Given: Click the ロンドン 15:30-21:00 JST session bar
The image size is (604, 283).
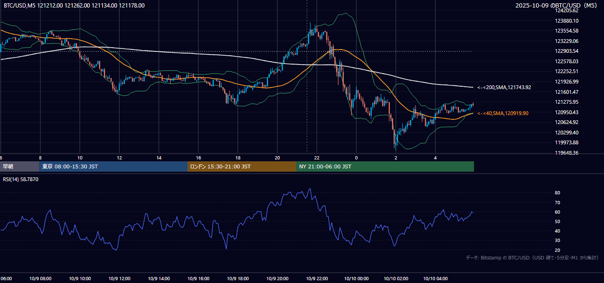Looking at the screenshot, I should click(x=242, y=166).
